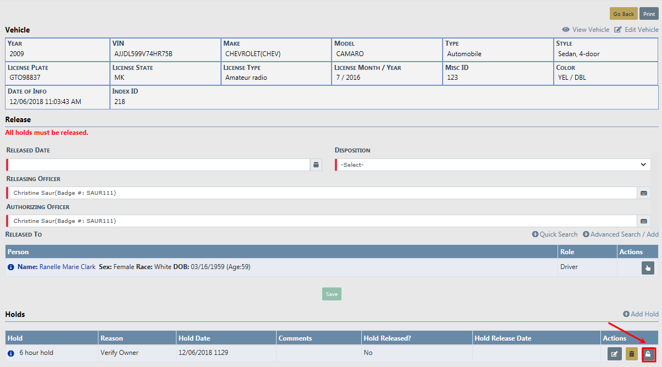Click the Go Back button
This screenshot has height=367, width=662.
tap(624, 14)
